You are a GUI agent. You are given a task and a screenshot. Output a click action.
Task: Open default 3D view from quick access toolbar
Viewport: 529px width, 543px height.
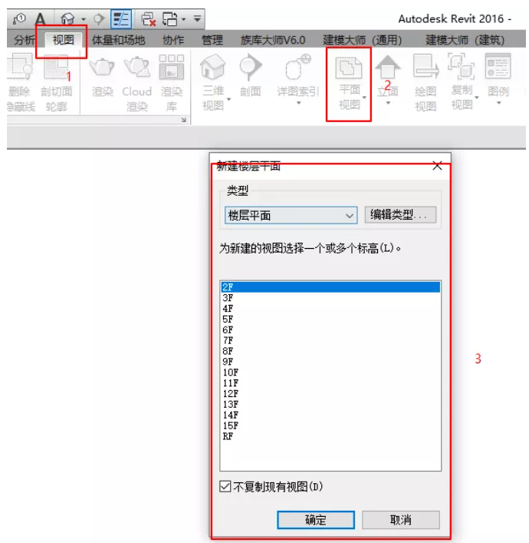coord(67,18)
